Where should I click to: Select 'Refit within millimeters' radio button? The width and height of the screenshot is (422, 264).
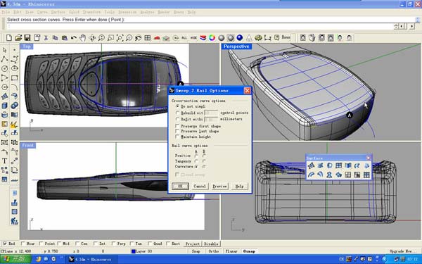tap(177, 119)
